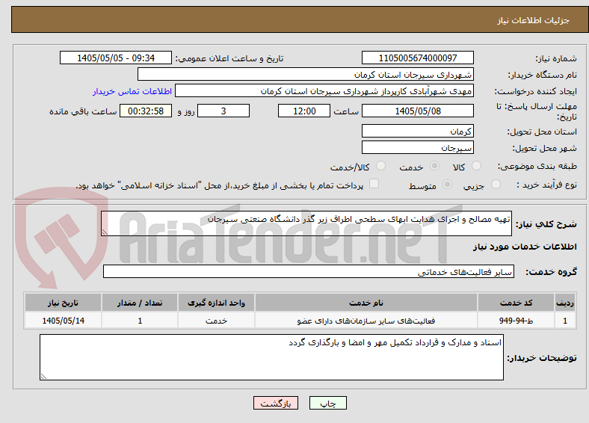Click the delivery province field کرمان

tap(417, 131)
